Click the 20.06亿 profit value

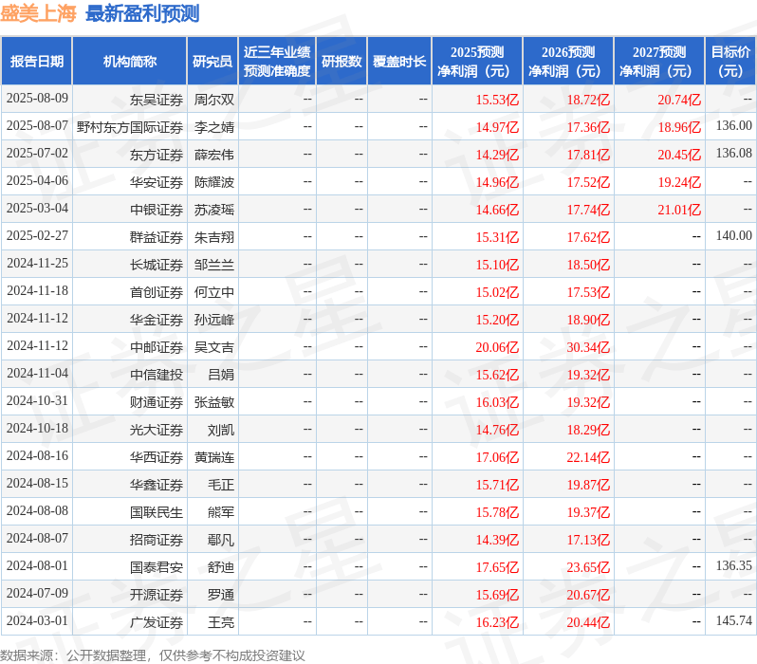497,348
